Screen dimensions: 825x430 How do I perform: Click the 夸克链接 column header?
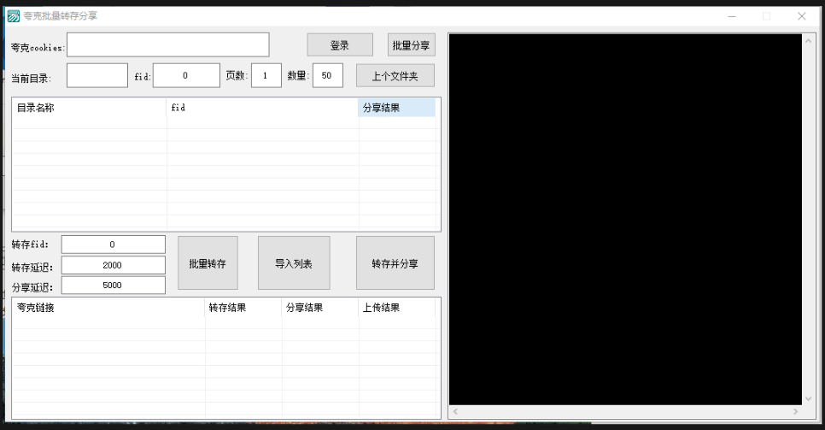coord(108,308)
